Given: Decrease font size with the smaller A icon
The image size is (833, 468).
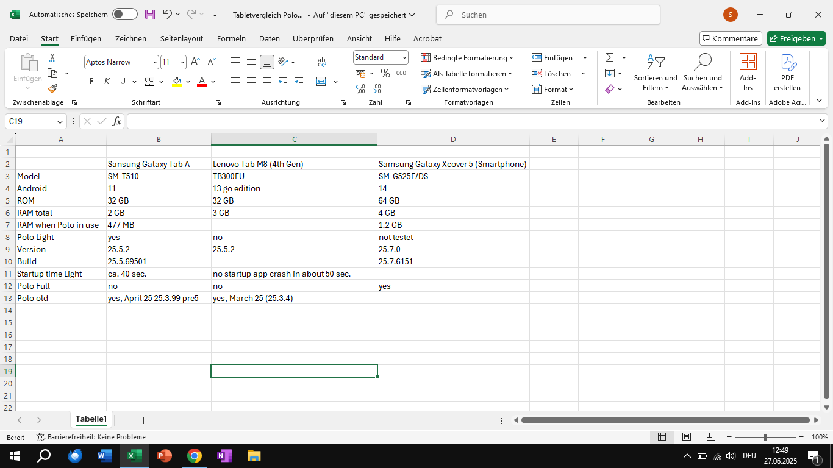Looking at the screenshot, I should (212, 62).
